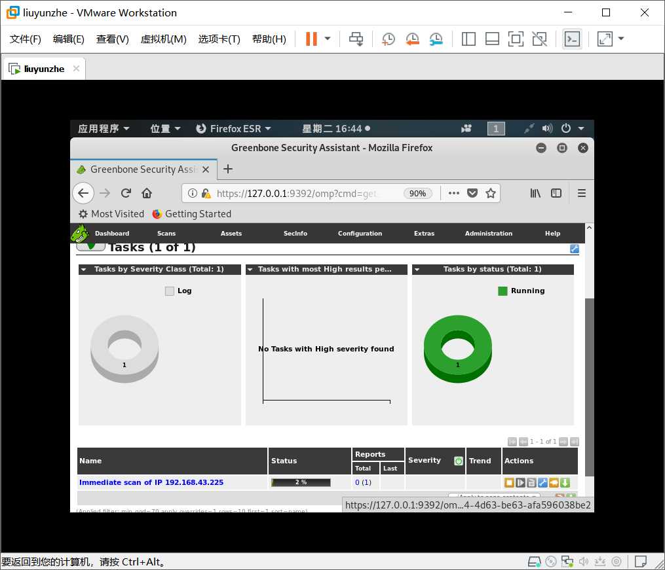
Task: Open stretch guest dropdown arrow
Action: (x=621, y=39)
